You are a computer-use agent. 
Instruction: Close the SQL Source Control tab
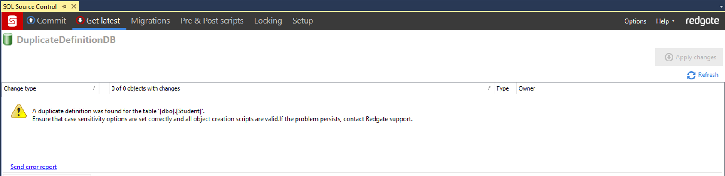74,6
